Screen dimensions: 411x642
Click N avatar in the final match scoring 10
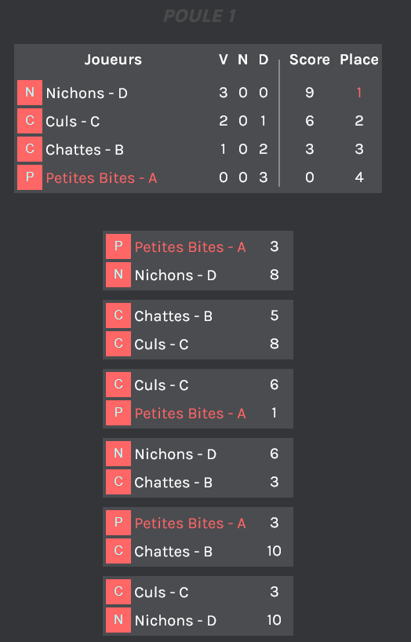click(118, 620)
